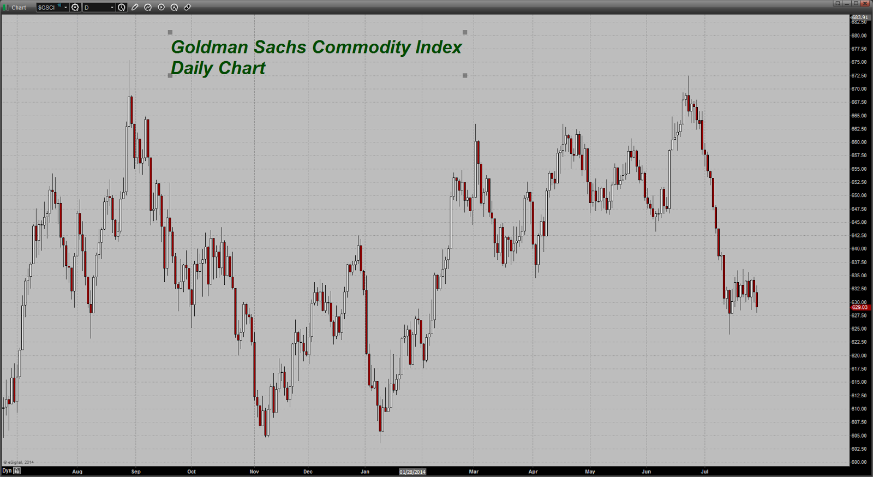Click the 605.00 price axis label

coord(859,436)
